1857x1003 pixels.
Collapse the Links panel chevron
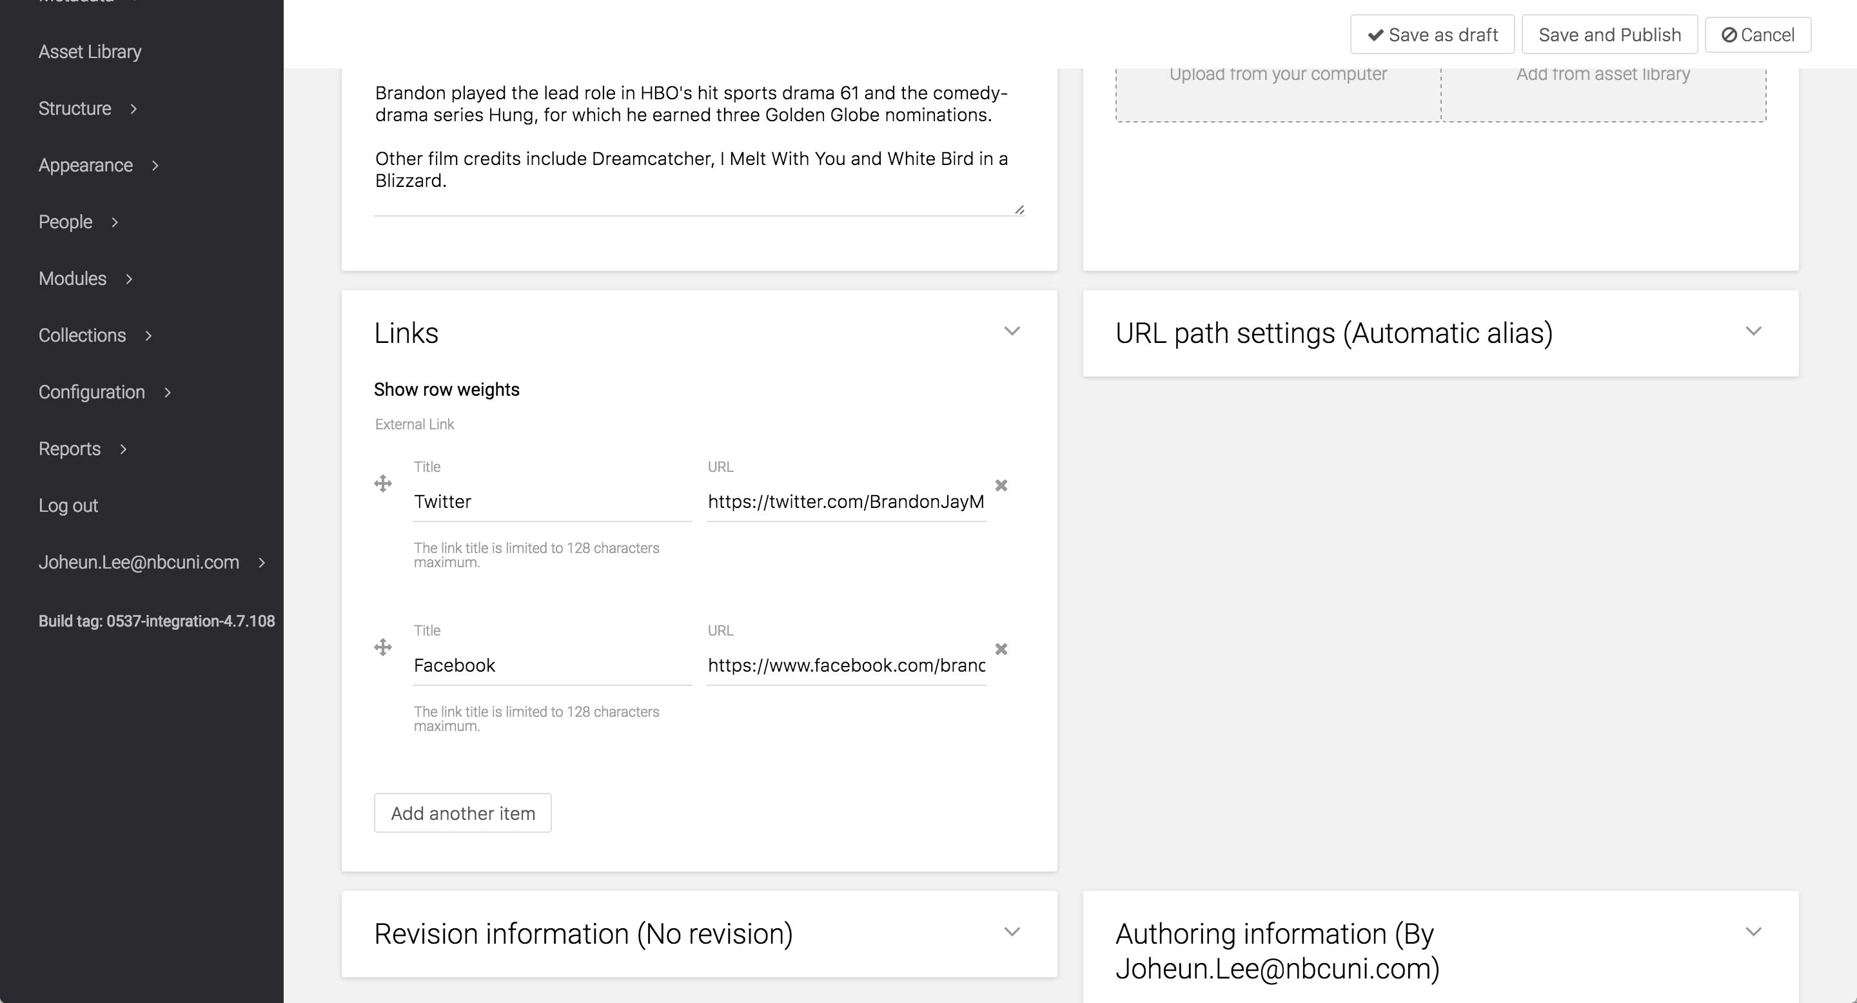coord(1012,331)
